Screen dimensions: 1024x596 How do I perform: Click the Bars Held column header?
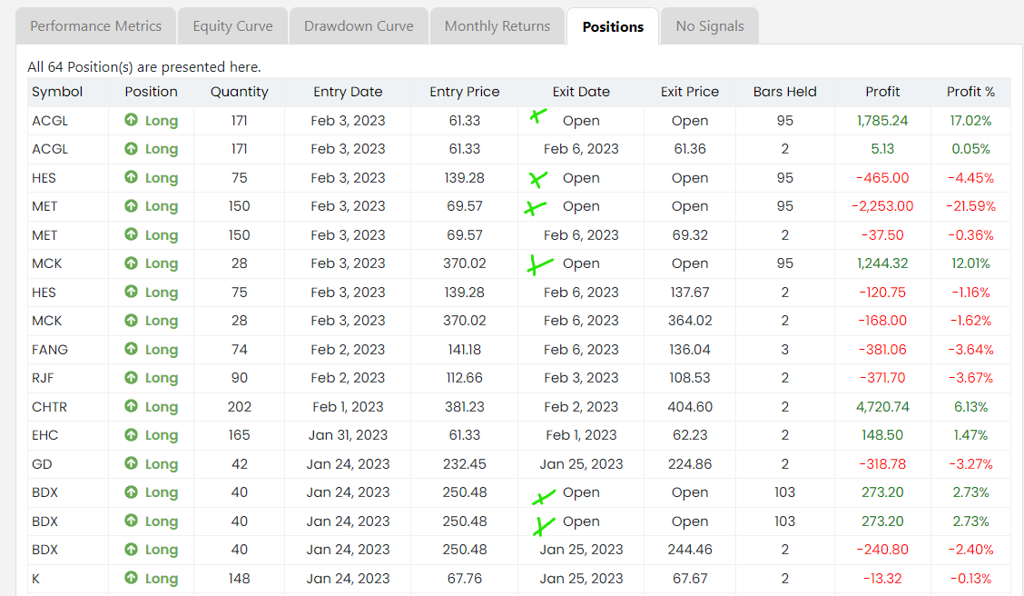coord(784,92)
